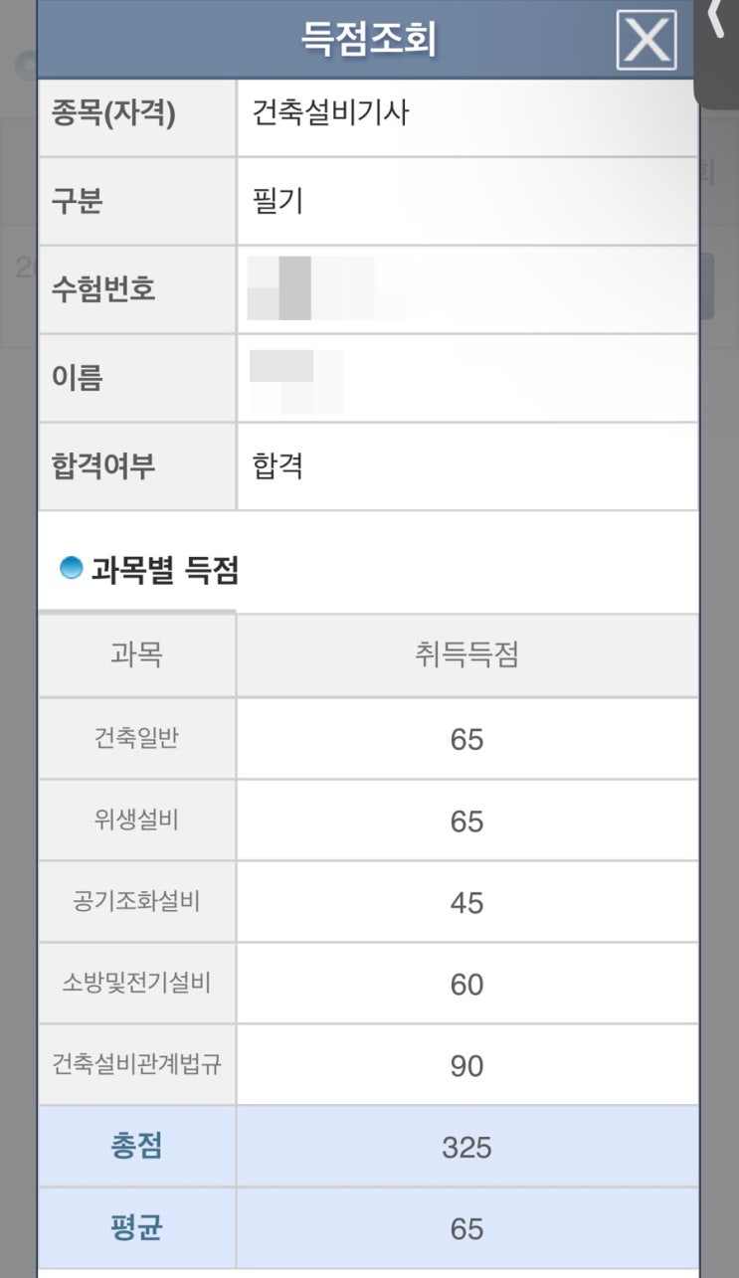Select the 건축일반 subject row
The image size is (739, 1278).
pos(368,739)
